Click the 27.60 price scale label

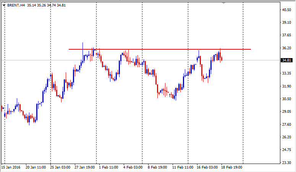coord(286,124)
